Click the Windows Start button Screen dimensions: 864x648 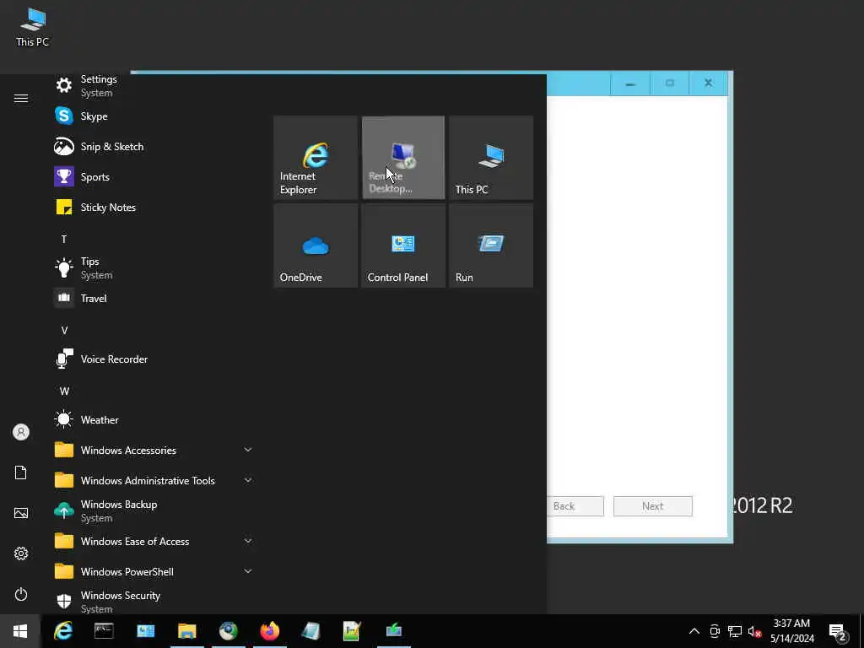20,631
